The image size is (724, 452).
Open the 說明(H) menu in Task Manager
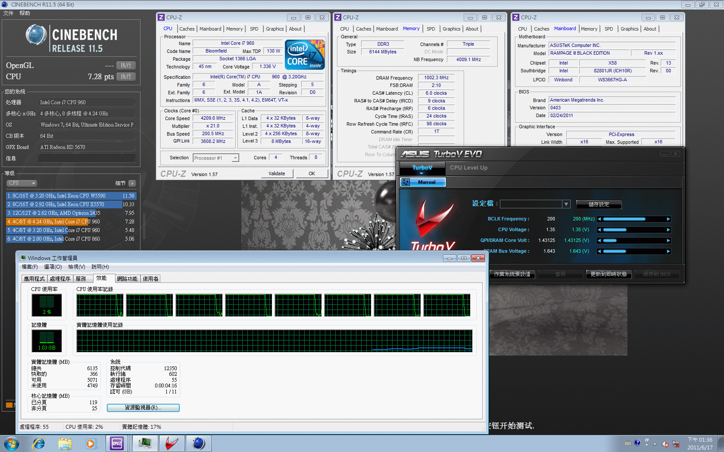(x=100, y=267)
